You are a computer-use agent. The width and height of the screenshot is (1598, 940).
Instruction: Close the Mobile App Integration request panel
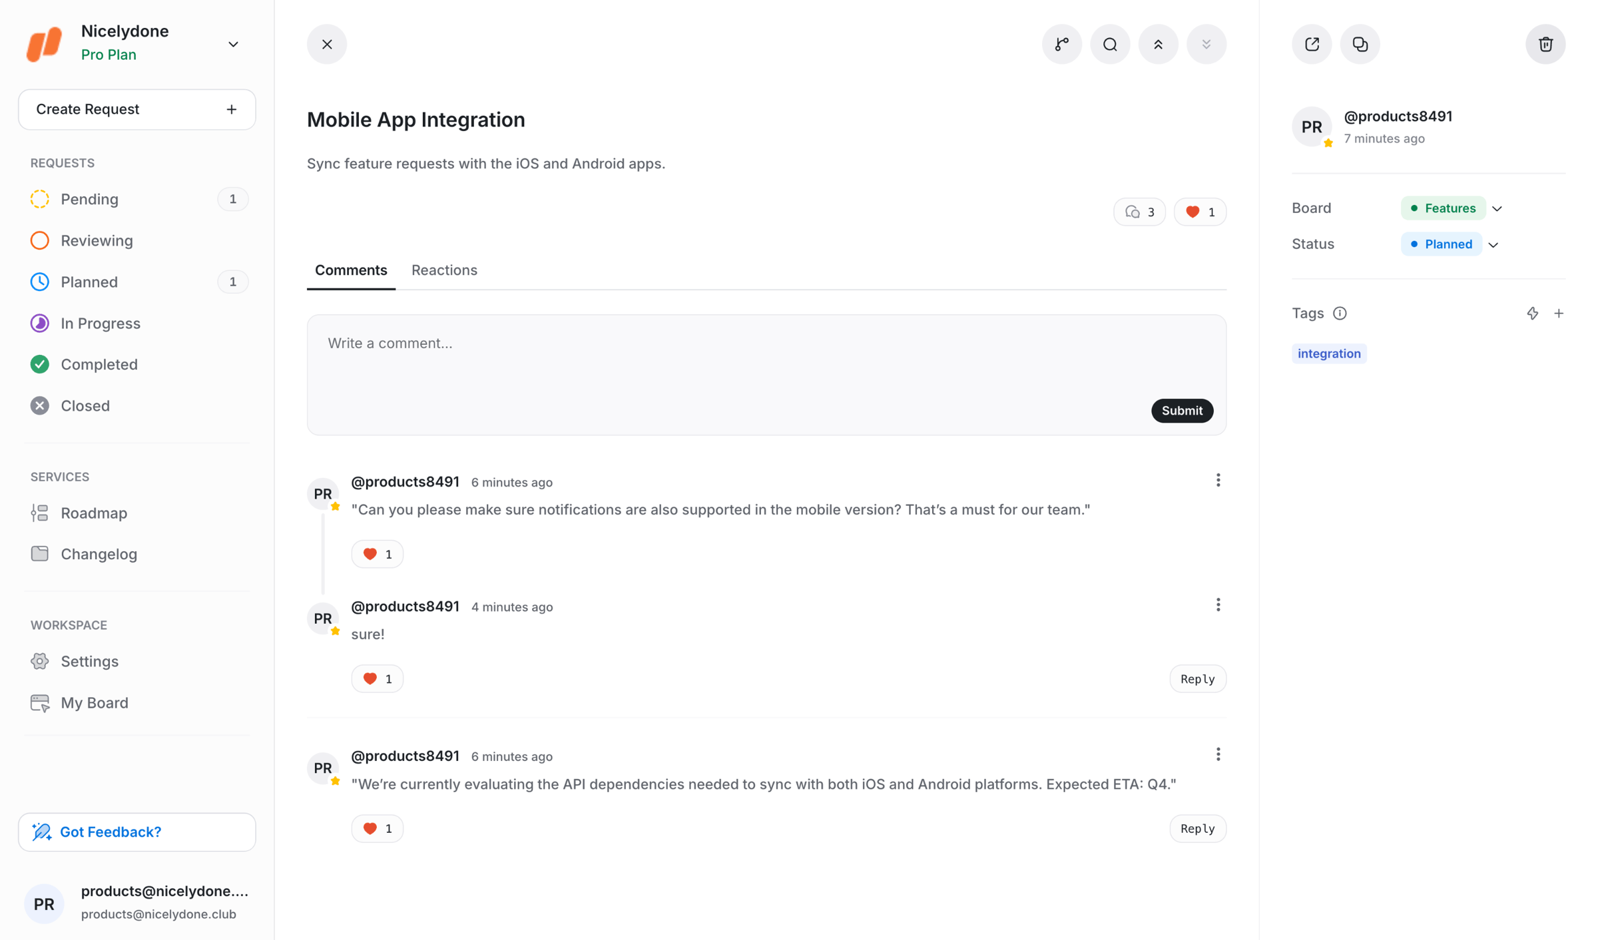(327, 45)
